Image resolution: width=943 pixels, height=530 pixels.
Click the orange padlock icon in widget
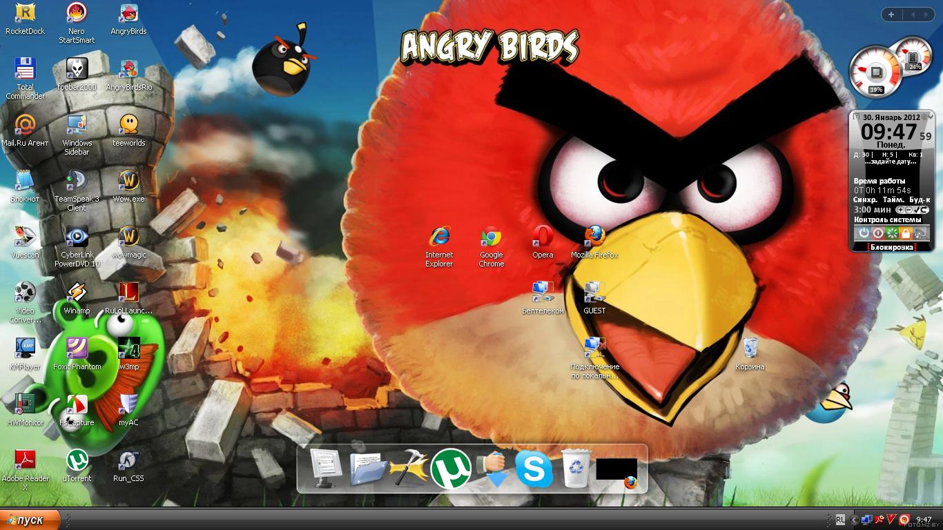906,233
